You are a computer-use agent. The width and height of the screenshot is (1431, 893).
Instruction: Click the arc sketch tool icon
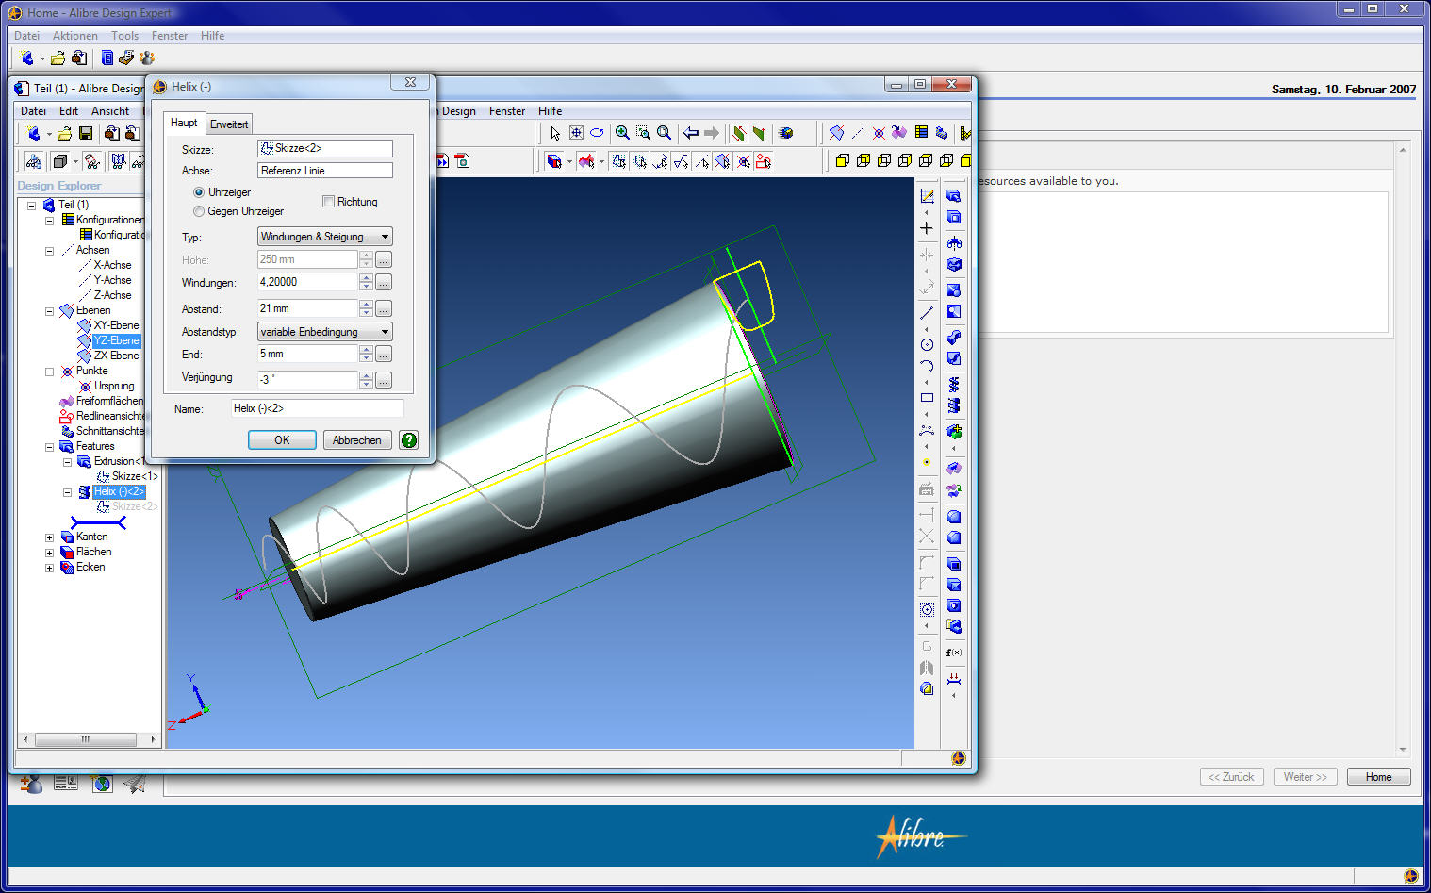pos(927,366)
